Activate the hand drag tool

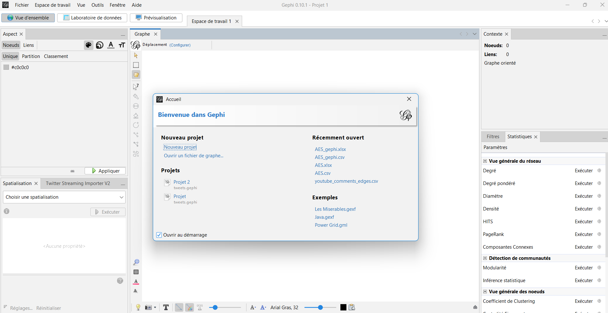[136, 75]
